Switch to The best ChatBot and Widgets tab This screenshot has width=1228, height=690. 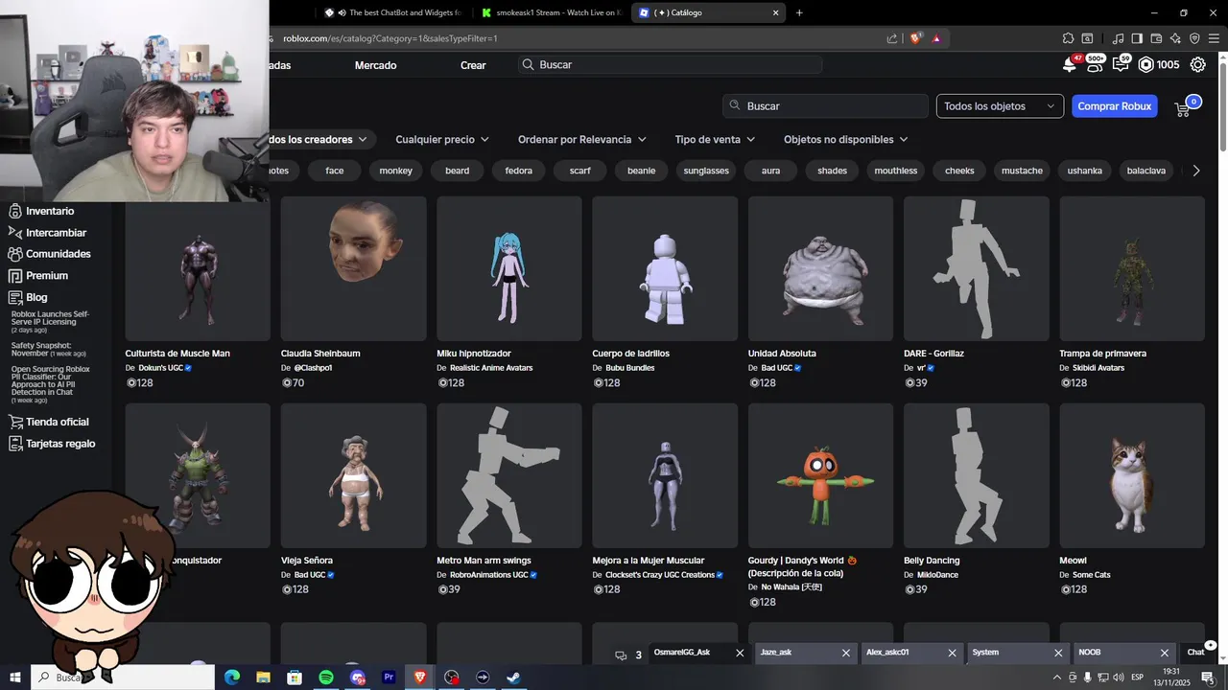[393, 12]
